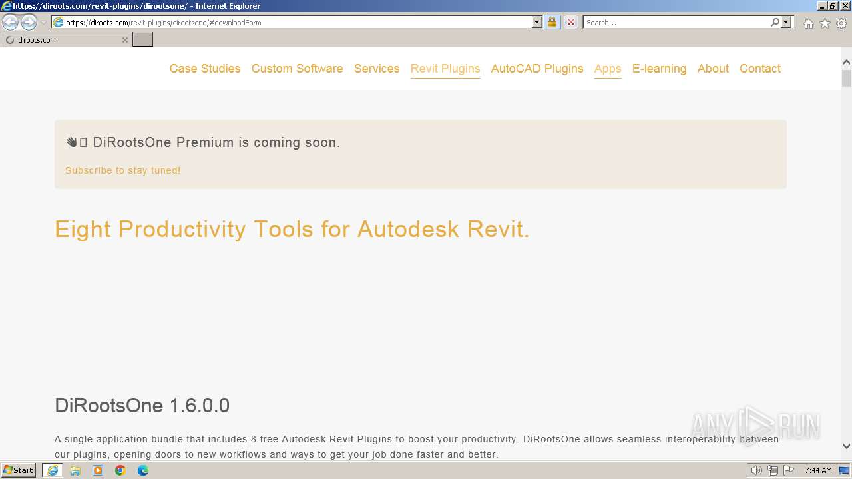
Task: Go to the Contact page
Action: tap(760, 69)
